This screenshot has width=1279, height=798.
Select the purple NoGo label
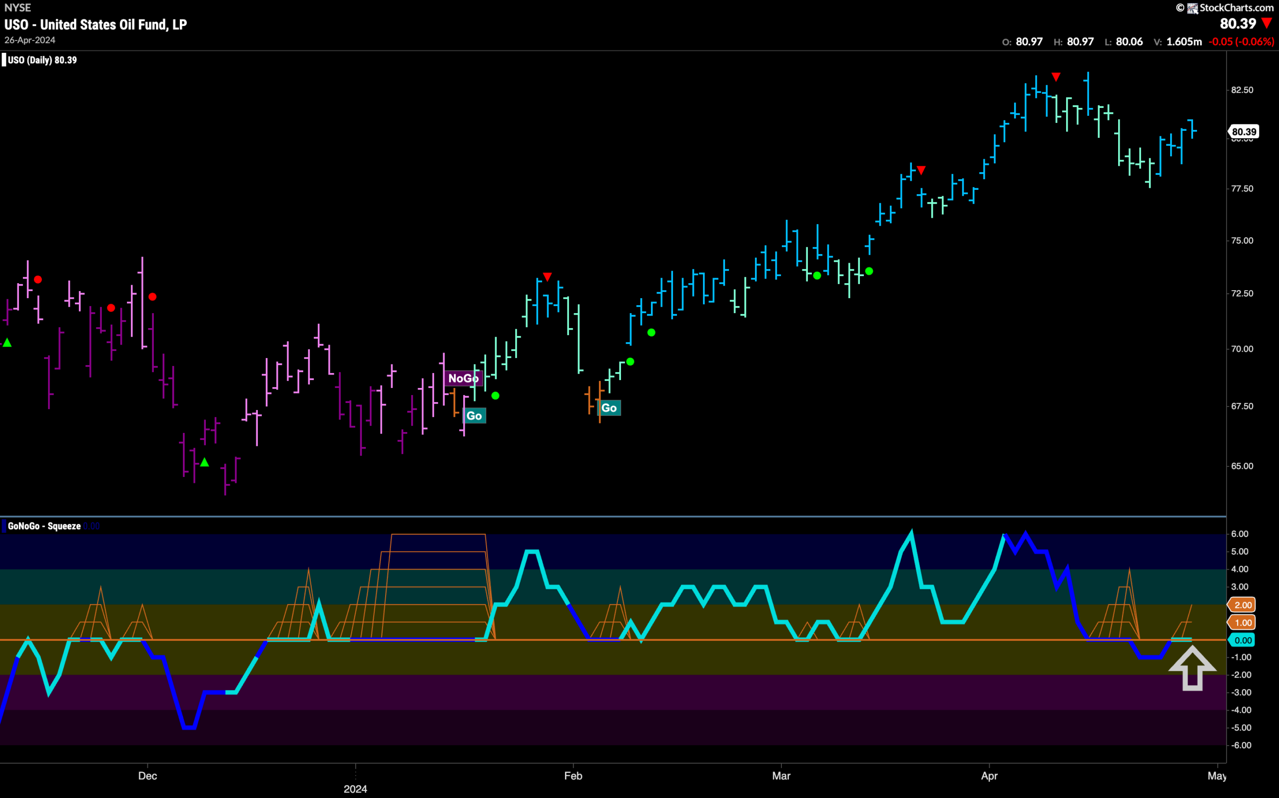coord(463,379)
